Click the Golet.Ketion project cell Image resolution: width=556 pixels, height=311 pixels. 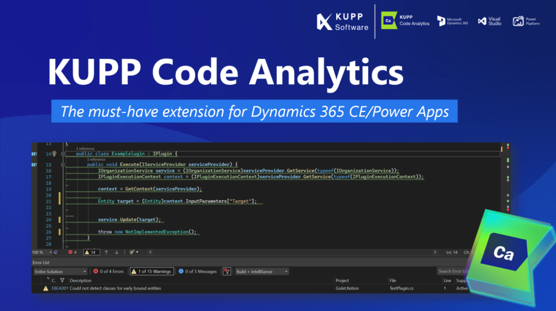click(x=347, y=288)
